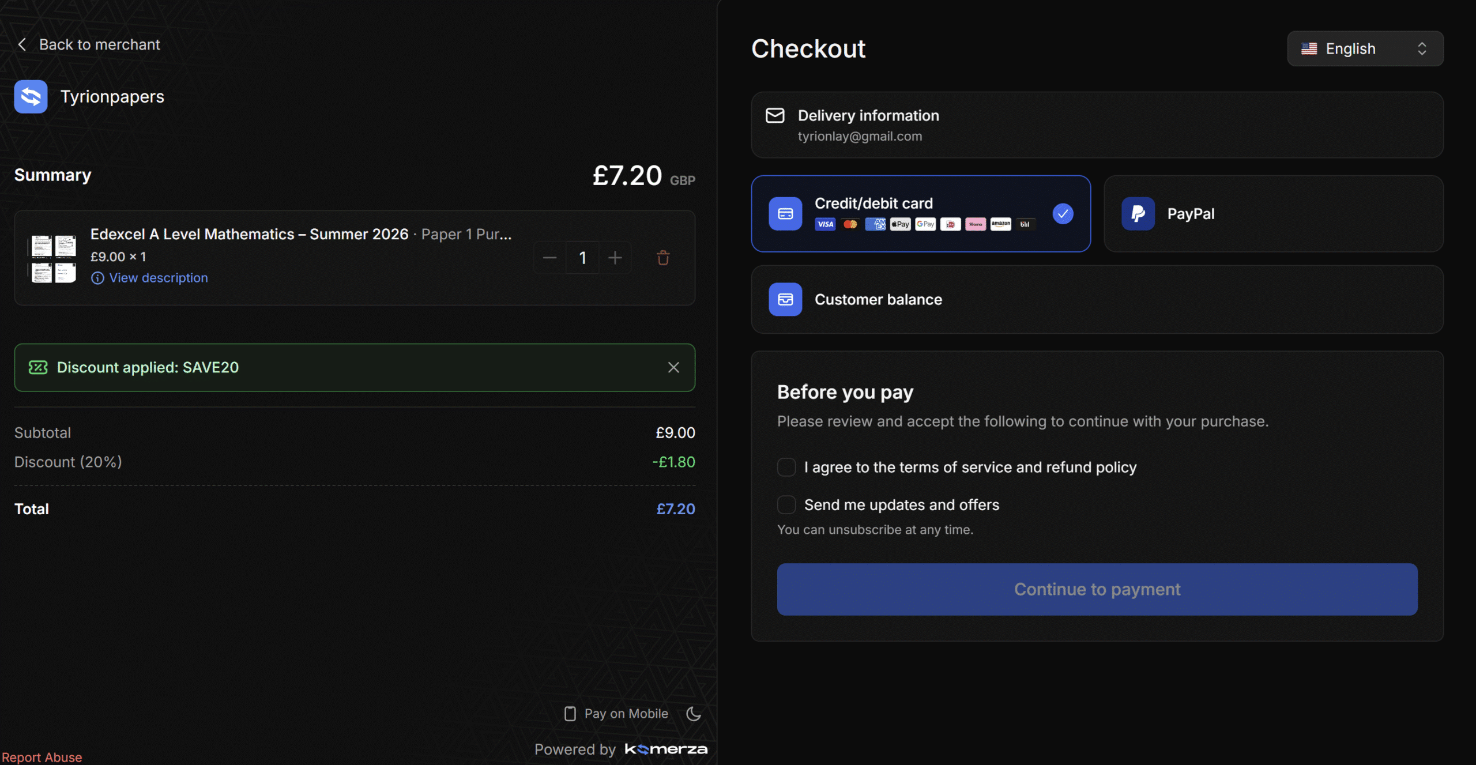Click the Apple Pay logo

(x=900, y=224)
